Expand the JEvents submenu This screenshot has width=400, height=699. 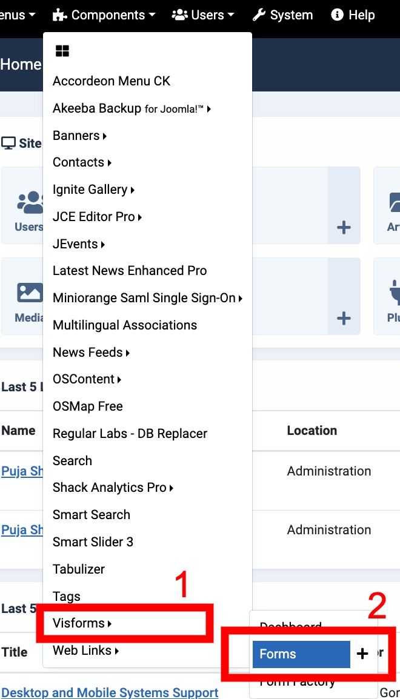click(78, 244)
